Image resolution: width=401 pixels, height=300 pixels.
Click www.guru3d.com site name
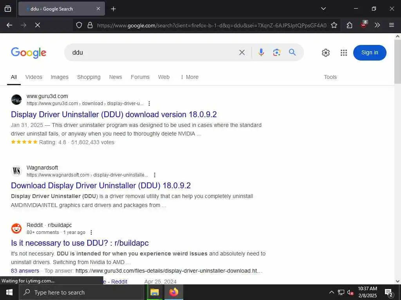[x=47, y=96]
